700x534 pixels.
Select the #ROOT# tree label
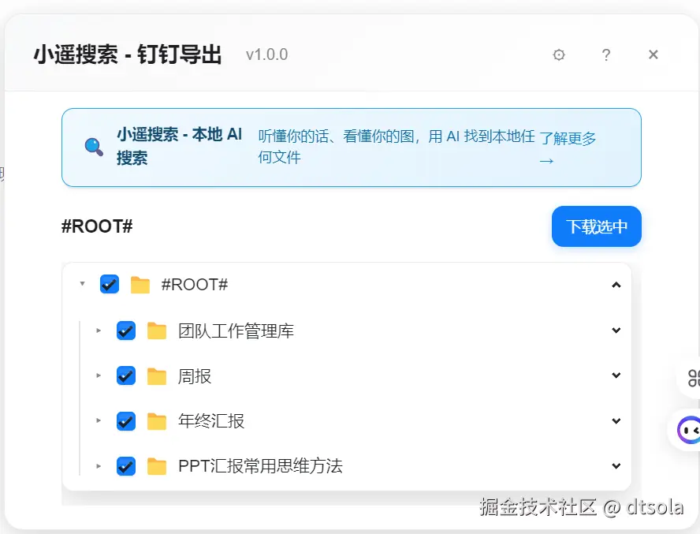[x=195, y=285]
